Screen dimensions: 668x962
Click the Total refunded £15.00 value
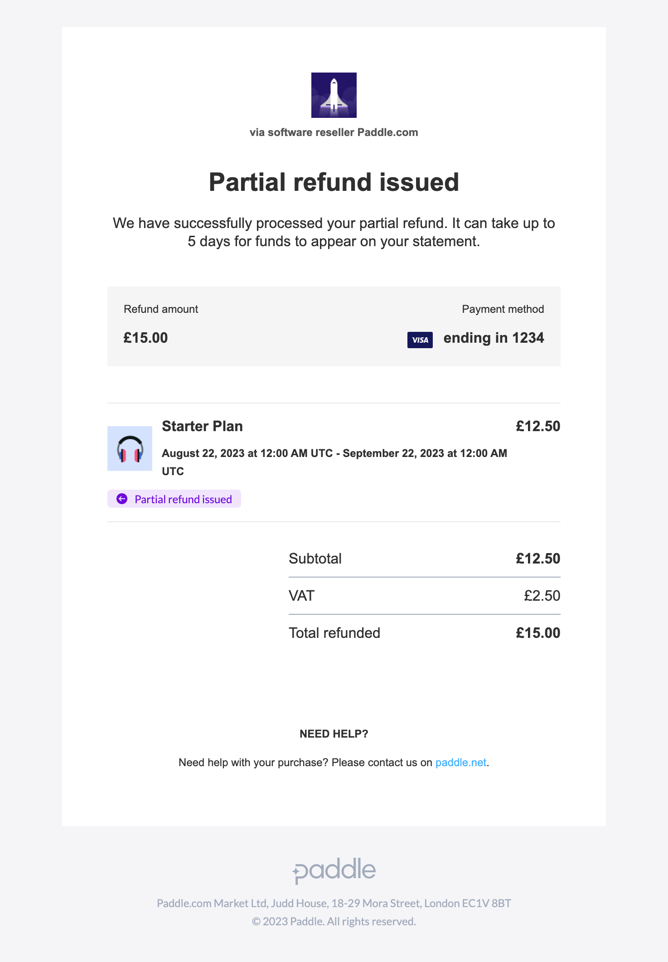pos(538,633)
